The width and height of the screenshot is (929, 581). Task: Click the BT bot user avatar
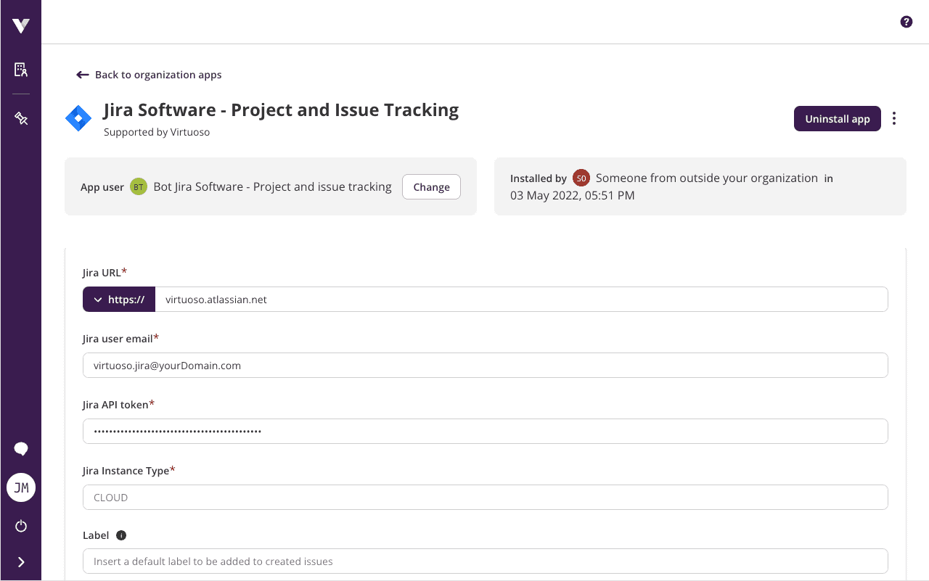click(138, 186)
